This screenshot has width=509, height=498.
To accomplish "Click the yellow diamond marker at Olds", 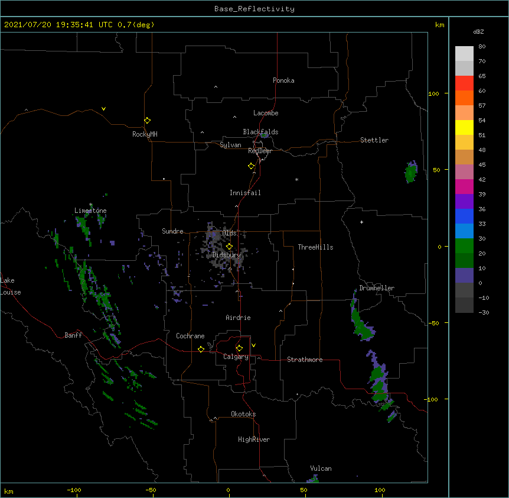I will (x=229, y=247).
